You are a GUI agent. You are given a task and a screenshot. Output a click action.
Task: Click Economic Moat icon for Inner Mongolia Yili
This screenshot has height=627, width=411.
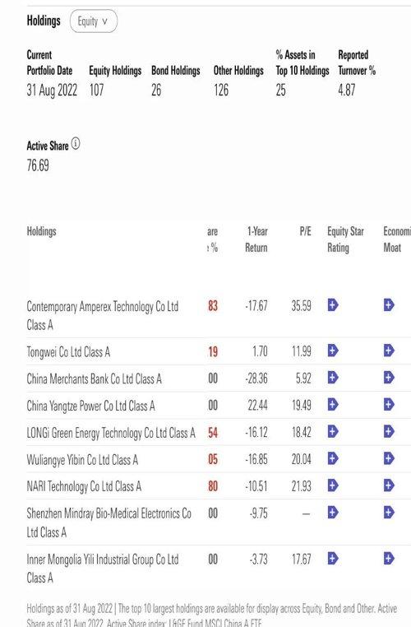(389, 558)
